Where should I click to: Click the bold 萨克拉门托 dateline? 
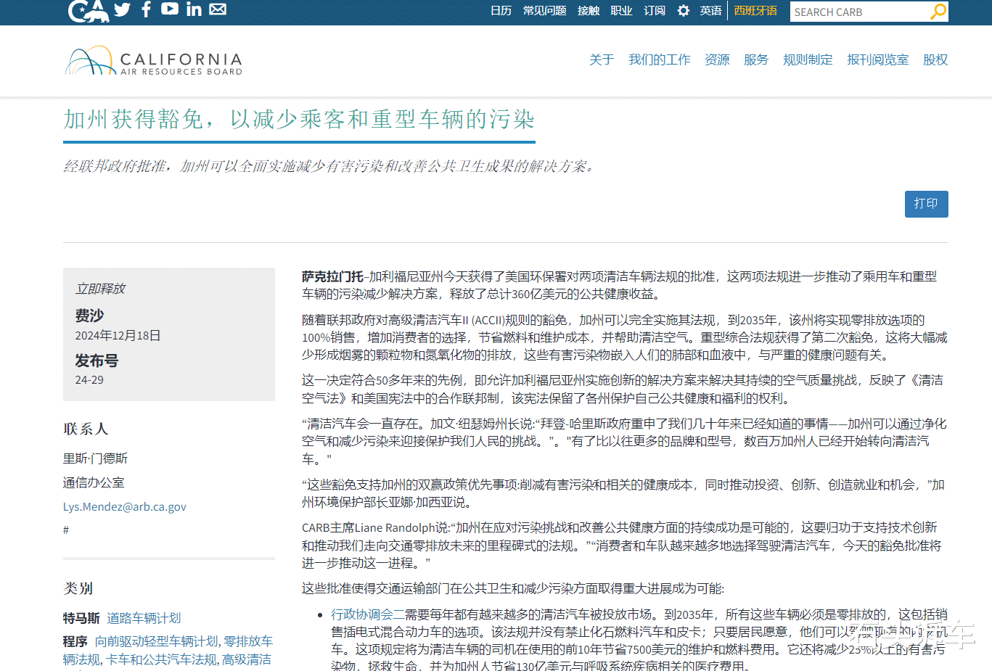click(x=332, y=276)
